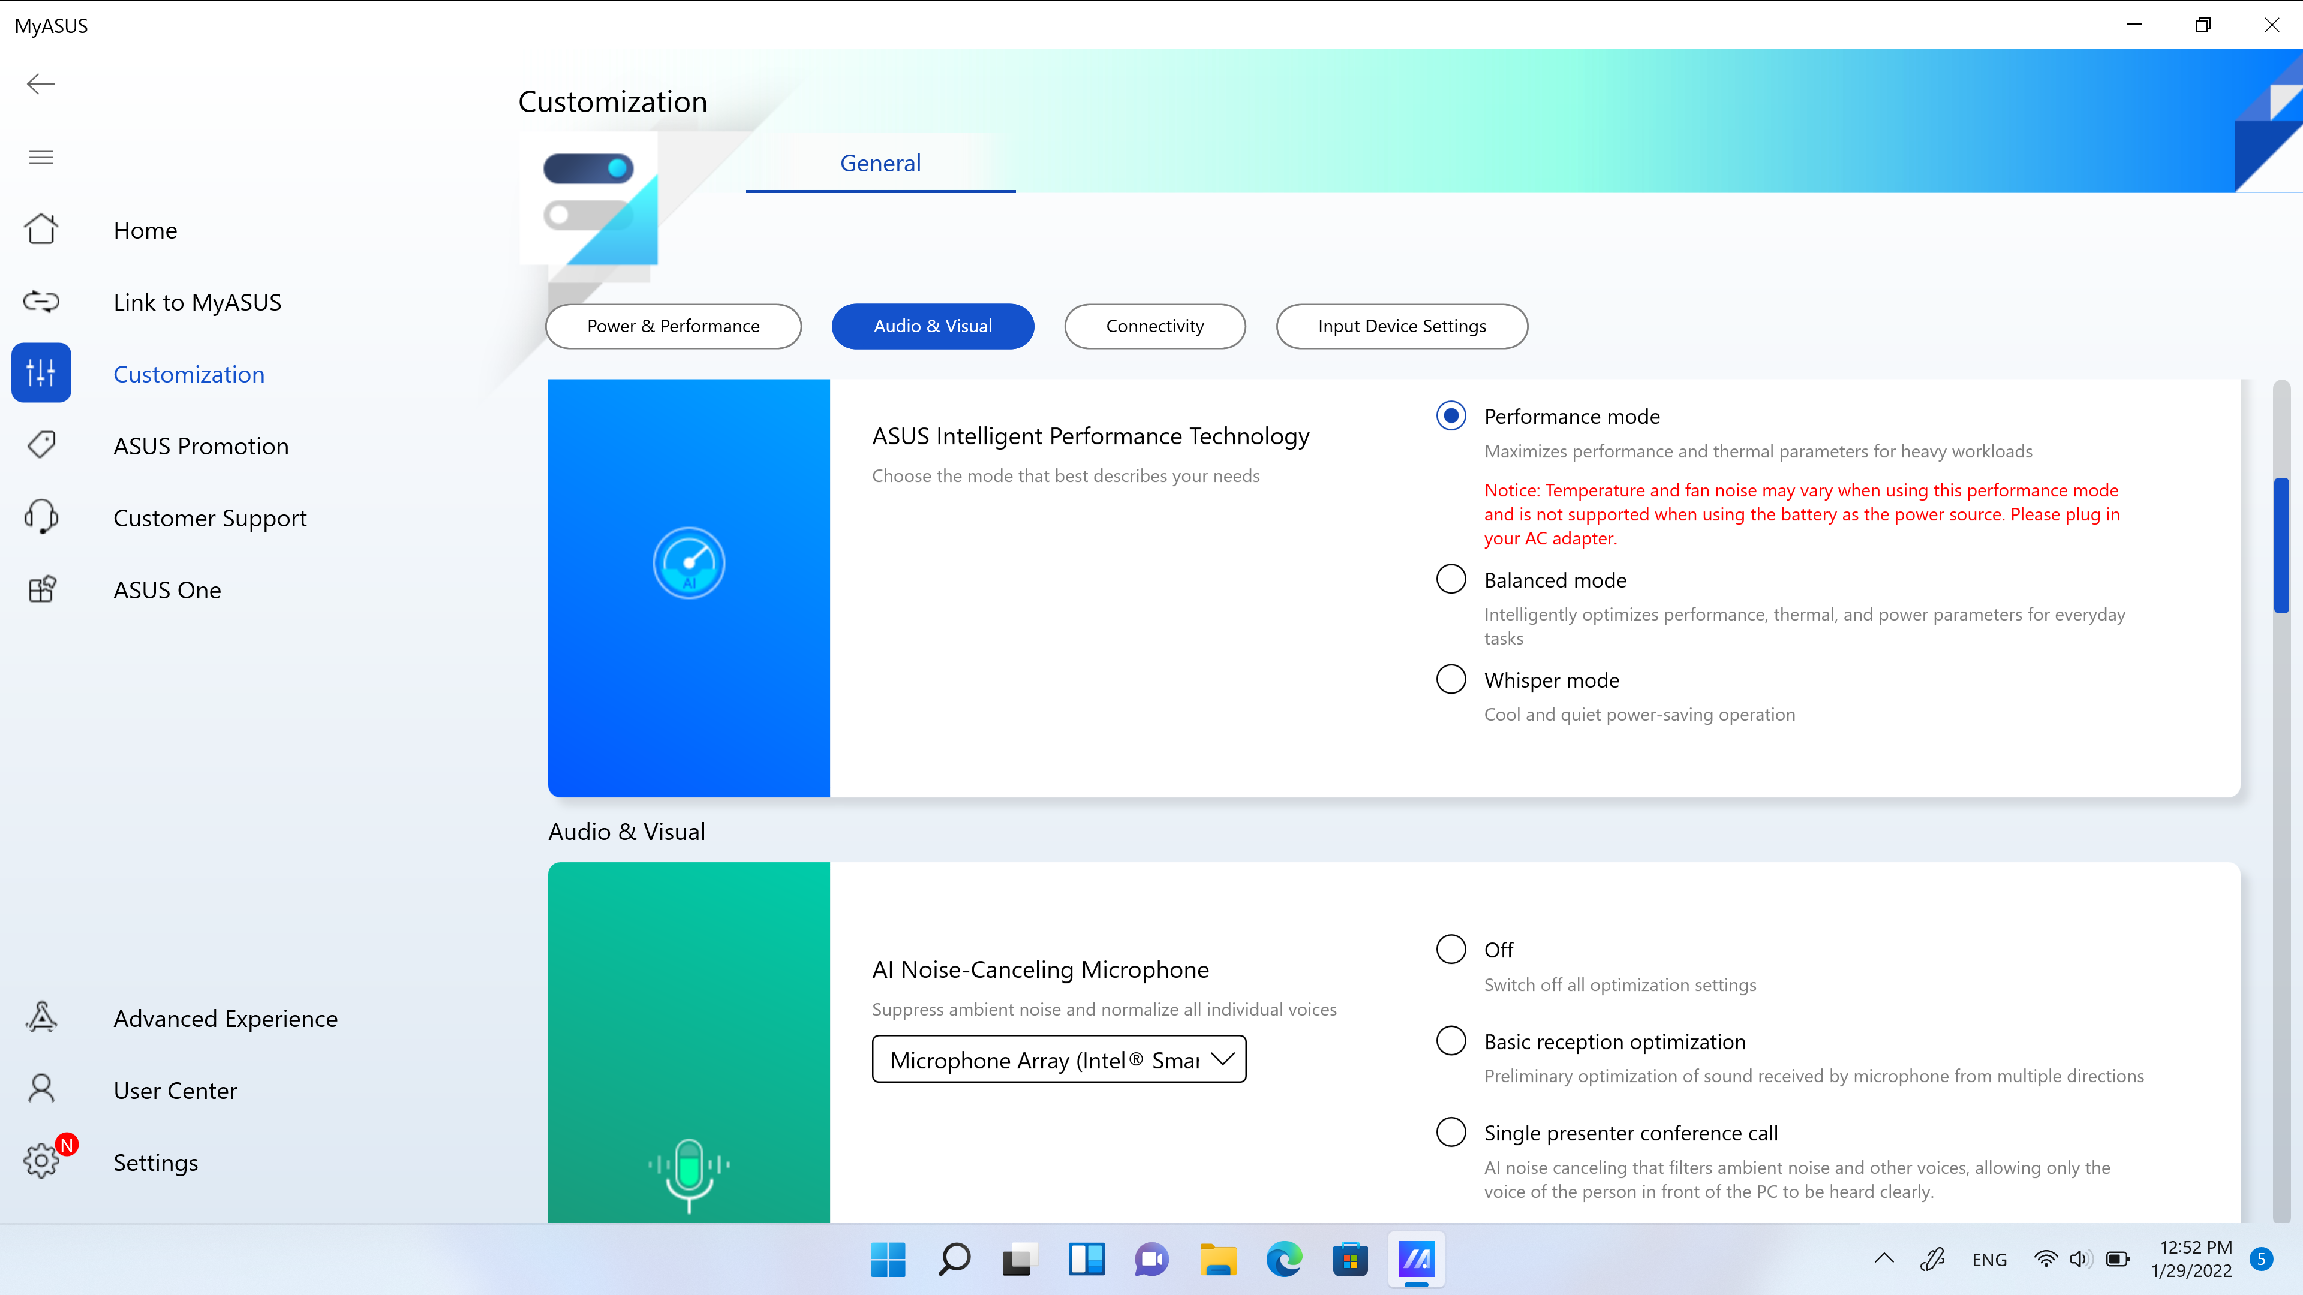Go to Home in the sidebar
2303x1295 pixels.
point(145,230)
